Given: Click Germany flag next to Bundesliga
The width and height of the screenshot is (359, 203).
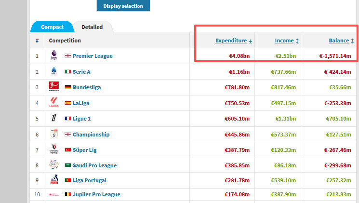Looking at the screenshot, I should pyautogui.click(x=68, y=87).
